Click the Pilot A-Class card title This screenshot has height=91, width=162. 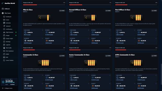[x=28, y=10]
